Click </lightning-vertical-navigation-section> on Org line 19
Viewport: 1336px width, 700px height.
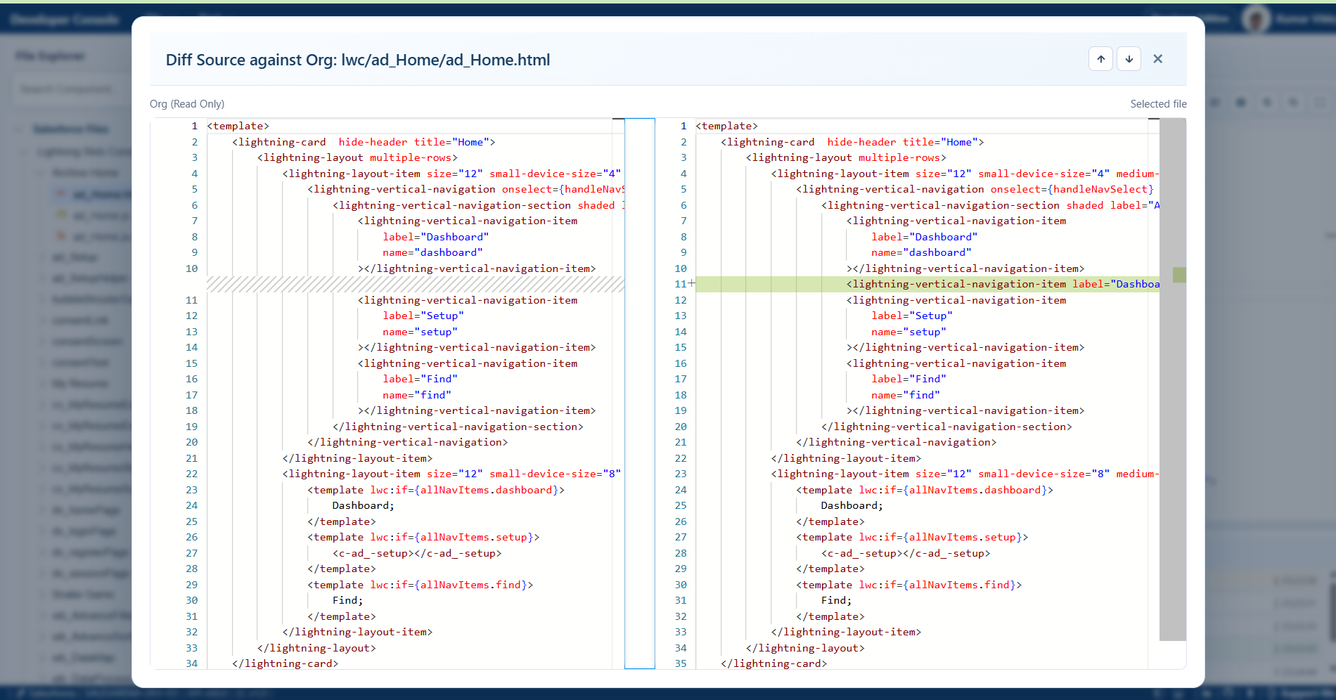458,427
